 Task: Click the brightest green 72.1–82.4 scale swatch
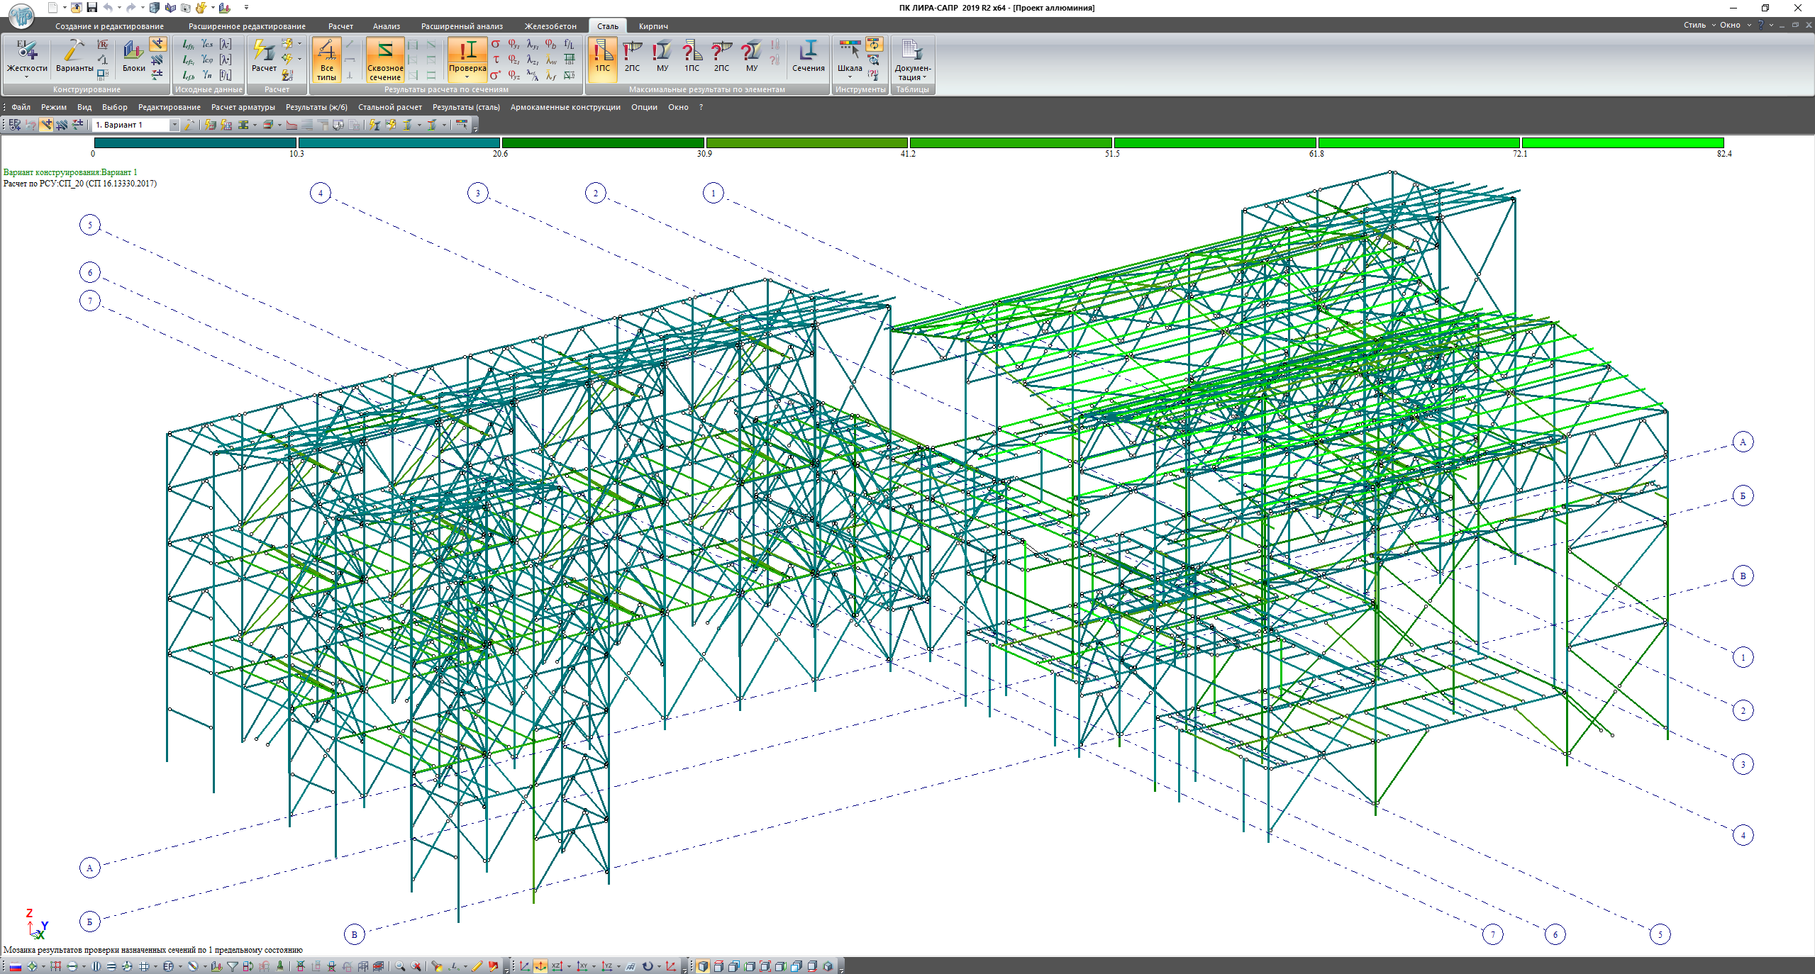[1622, 143]
